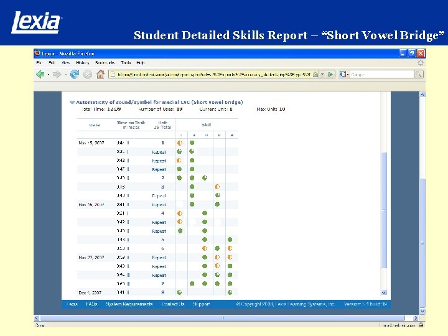The width and height of the screenshot is (448, 336).
Task: Click the Dec 2007 date cell
Action: (x=90, y=292)
